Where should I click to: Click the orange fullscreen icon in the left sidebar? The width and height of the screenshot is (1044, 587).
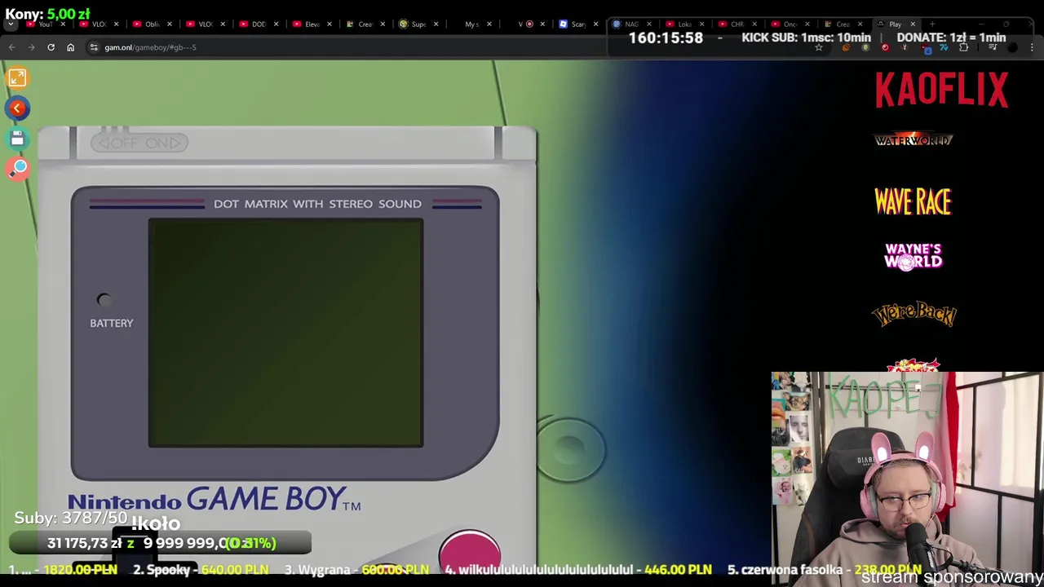pyautogui.click(x=17, y=77)
